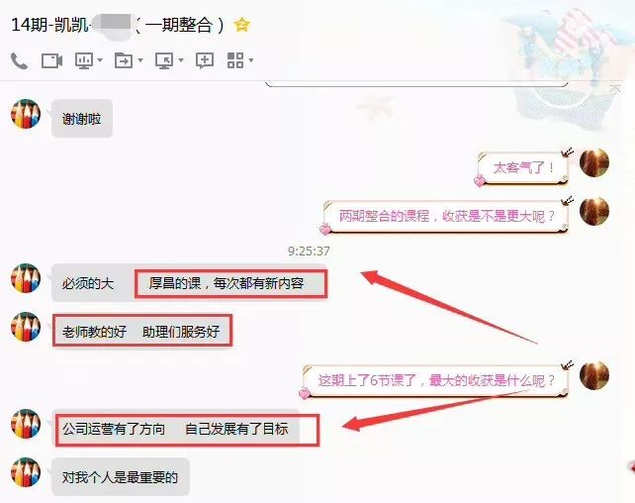Select the message "对我个人是最重要的"
Viewport: 635px width, 503px height.
click(x=121, y=477)
